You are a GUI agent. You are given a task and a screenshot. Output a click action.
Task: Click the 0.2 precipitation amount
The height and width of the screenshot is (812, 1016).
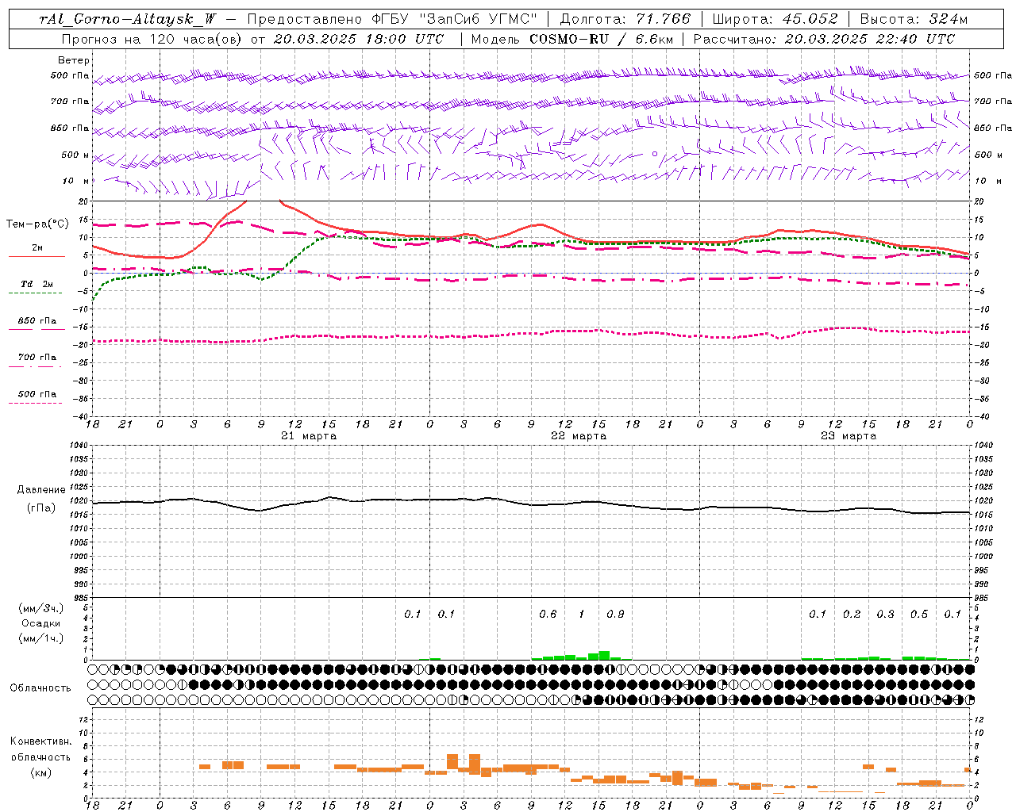tap(852, 615)
